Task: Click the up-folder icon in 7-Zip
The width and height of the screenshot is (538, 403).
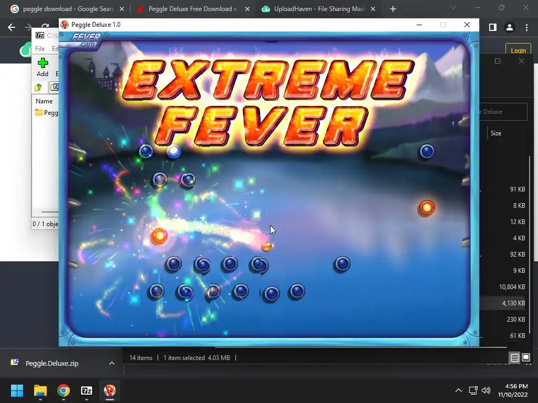Action: (x=38, y=88)
